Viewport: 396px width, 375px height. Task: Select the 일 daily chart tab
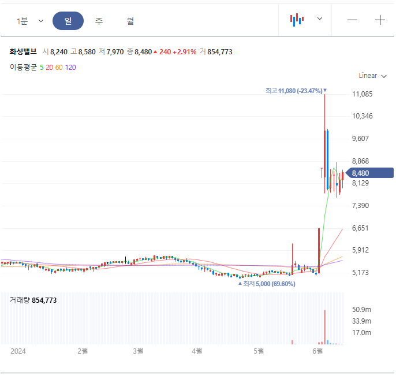(x=68, y=21)
